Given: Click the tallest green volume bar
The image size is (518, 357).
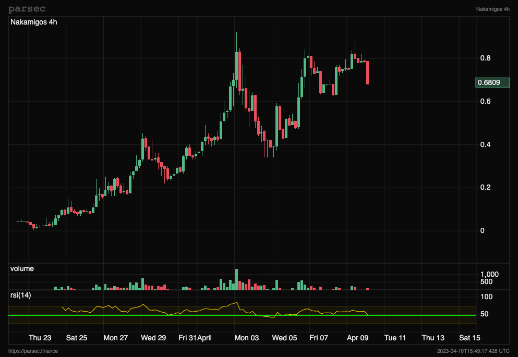Looking at the screenshot, I should pyautogui.click(x=236, y=279).
